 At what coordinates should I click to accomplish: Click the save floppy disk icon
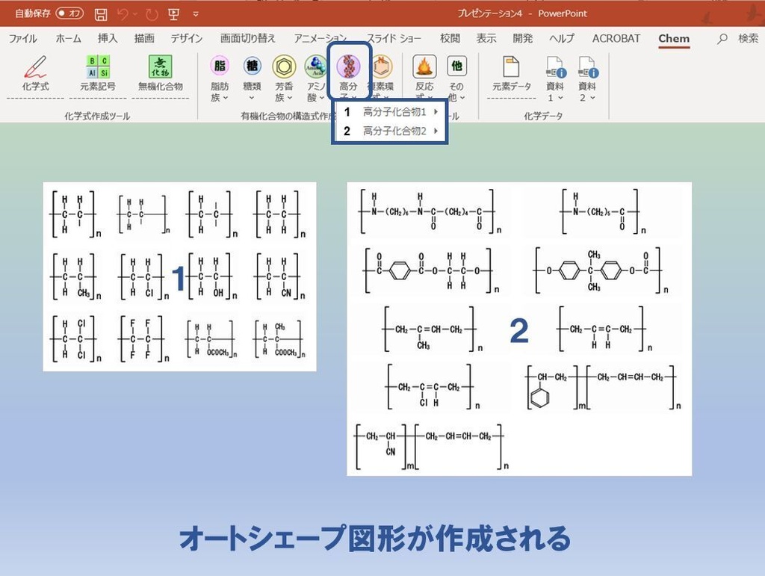click(101, 14)
